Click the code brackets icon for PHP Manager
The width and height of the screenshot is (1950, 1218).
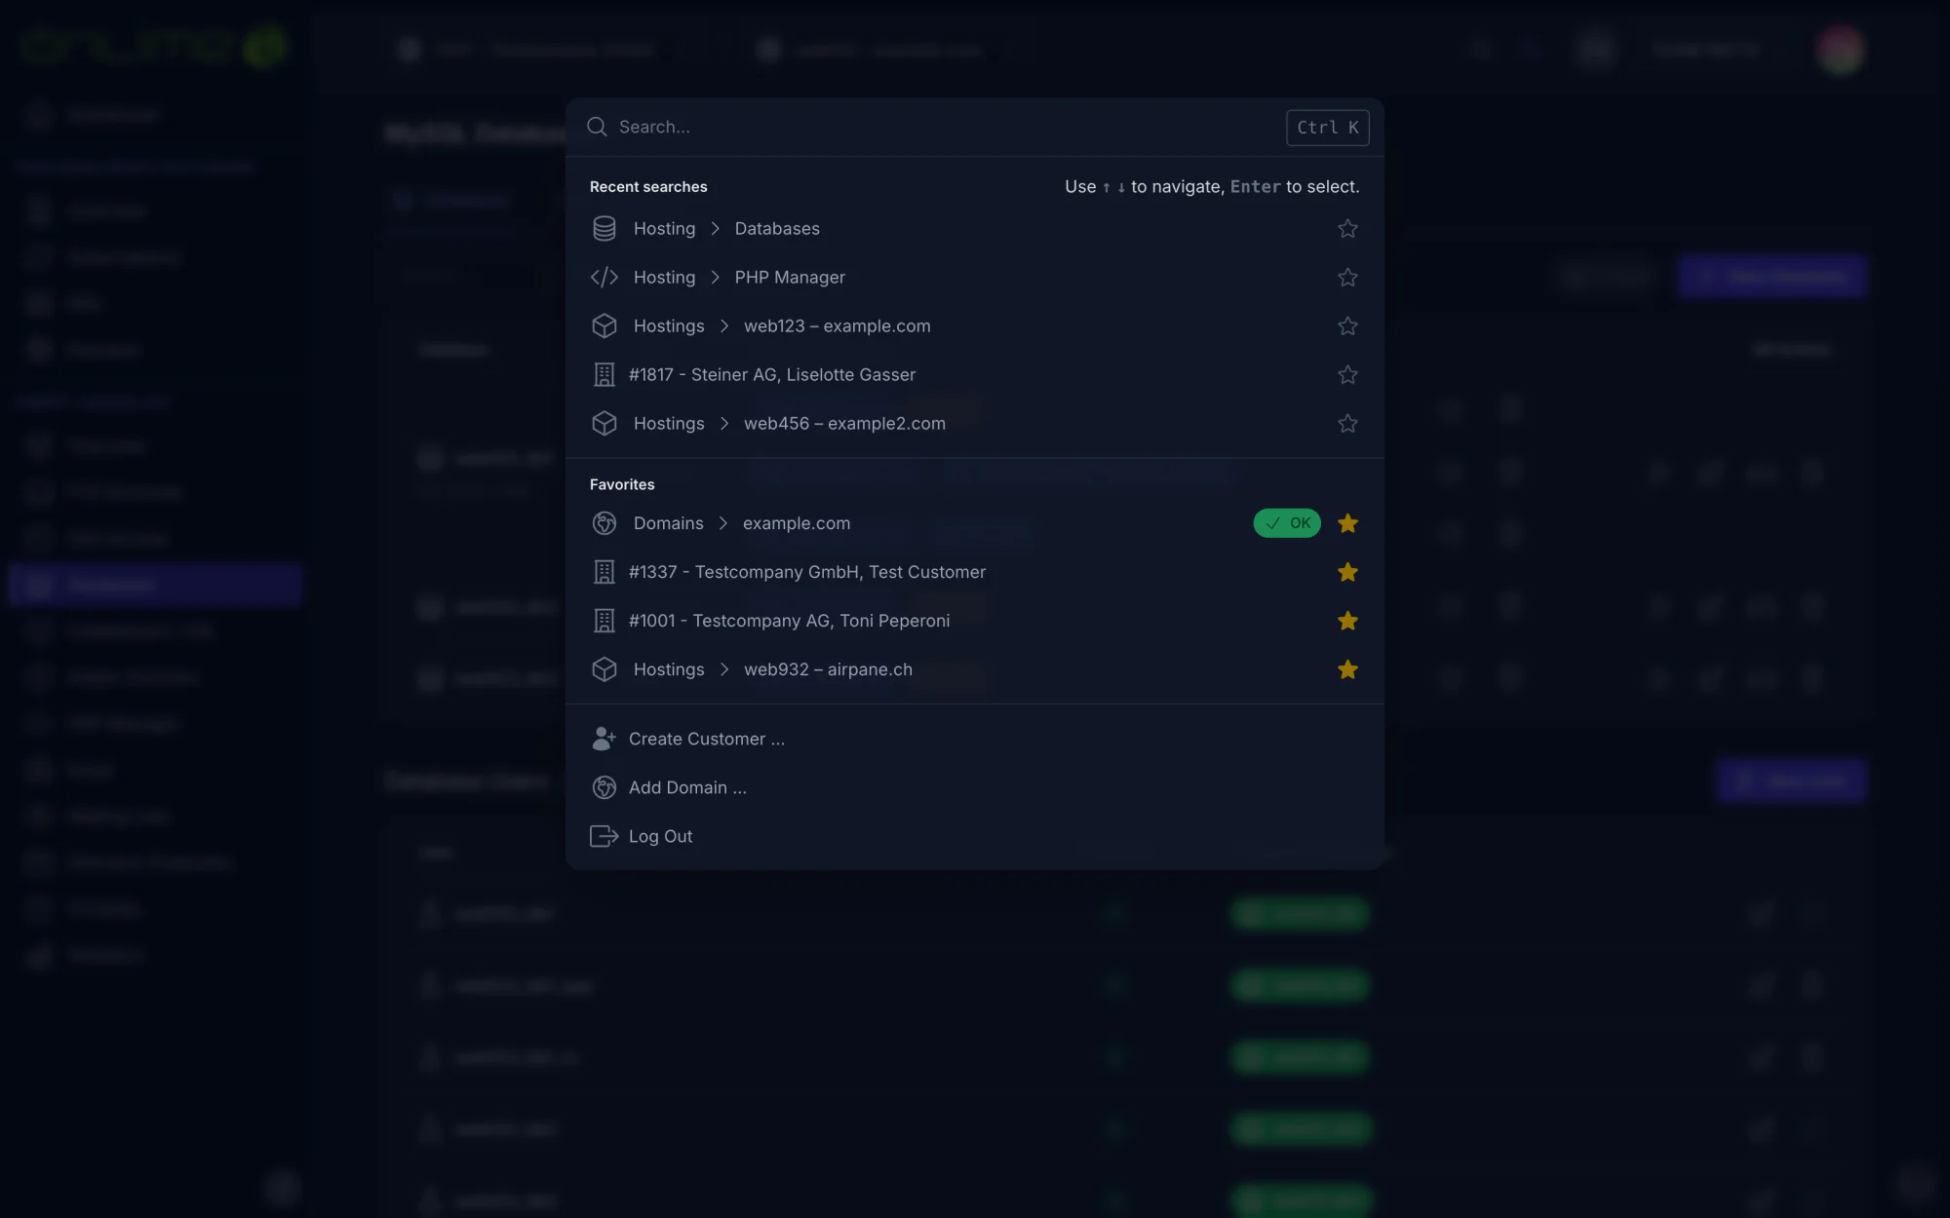(x=604, y=278)
